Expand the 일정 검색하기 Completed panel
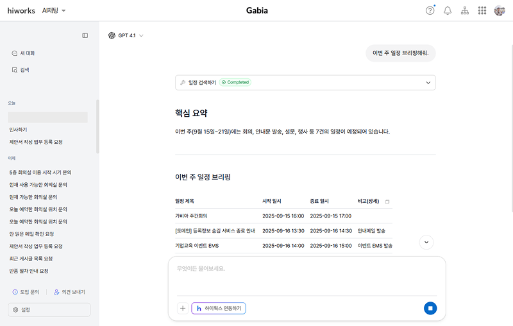This screenshot has width=513, height=326. pyautogui.click(x=428, y=83)
